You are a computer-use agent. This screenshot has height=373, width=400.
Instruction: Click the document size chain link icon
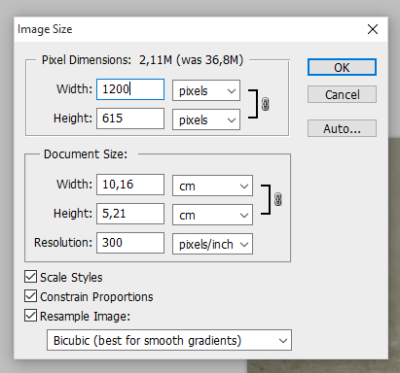click(278, 199)
